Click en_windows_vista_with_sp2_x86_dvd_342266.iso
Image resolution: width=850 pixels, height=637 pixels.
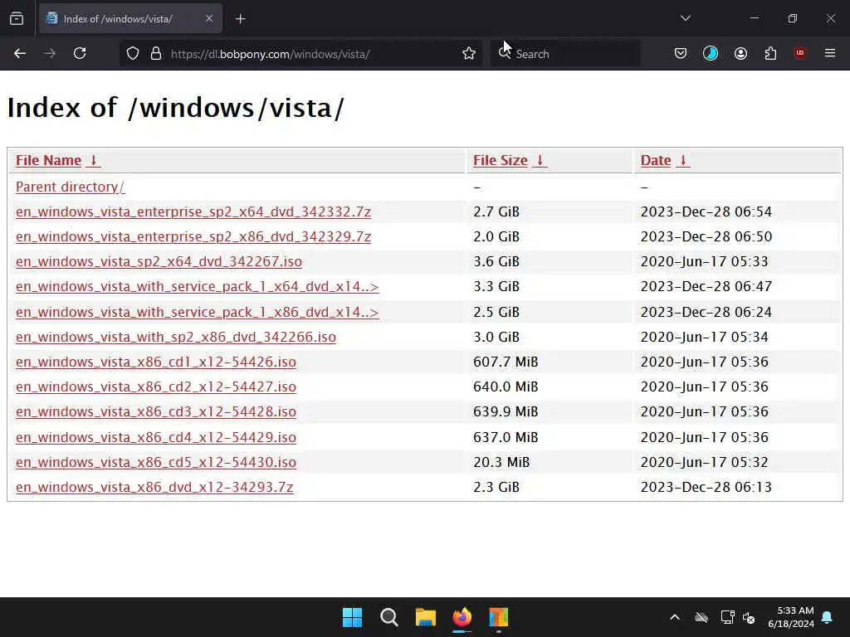176,337
